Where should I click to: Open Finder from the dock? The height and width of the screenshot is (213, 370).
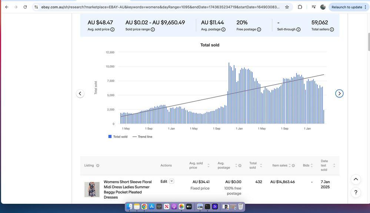129,207
